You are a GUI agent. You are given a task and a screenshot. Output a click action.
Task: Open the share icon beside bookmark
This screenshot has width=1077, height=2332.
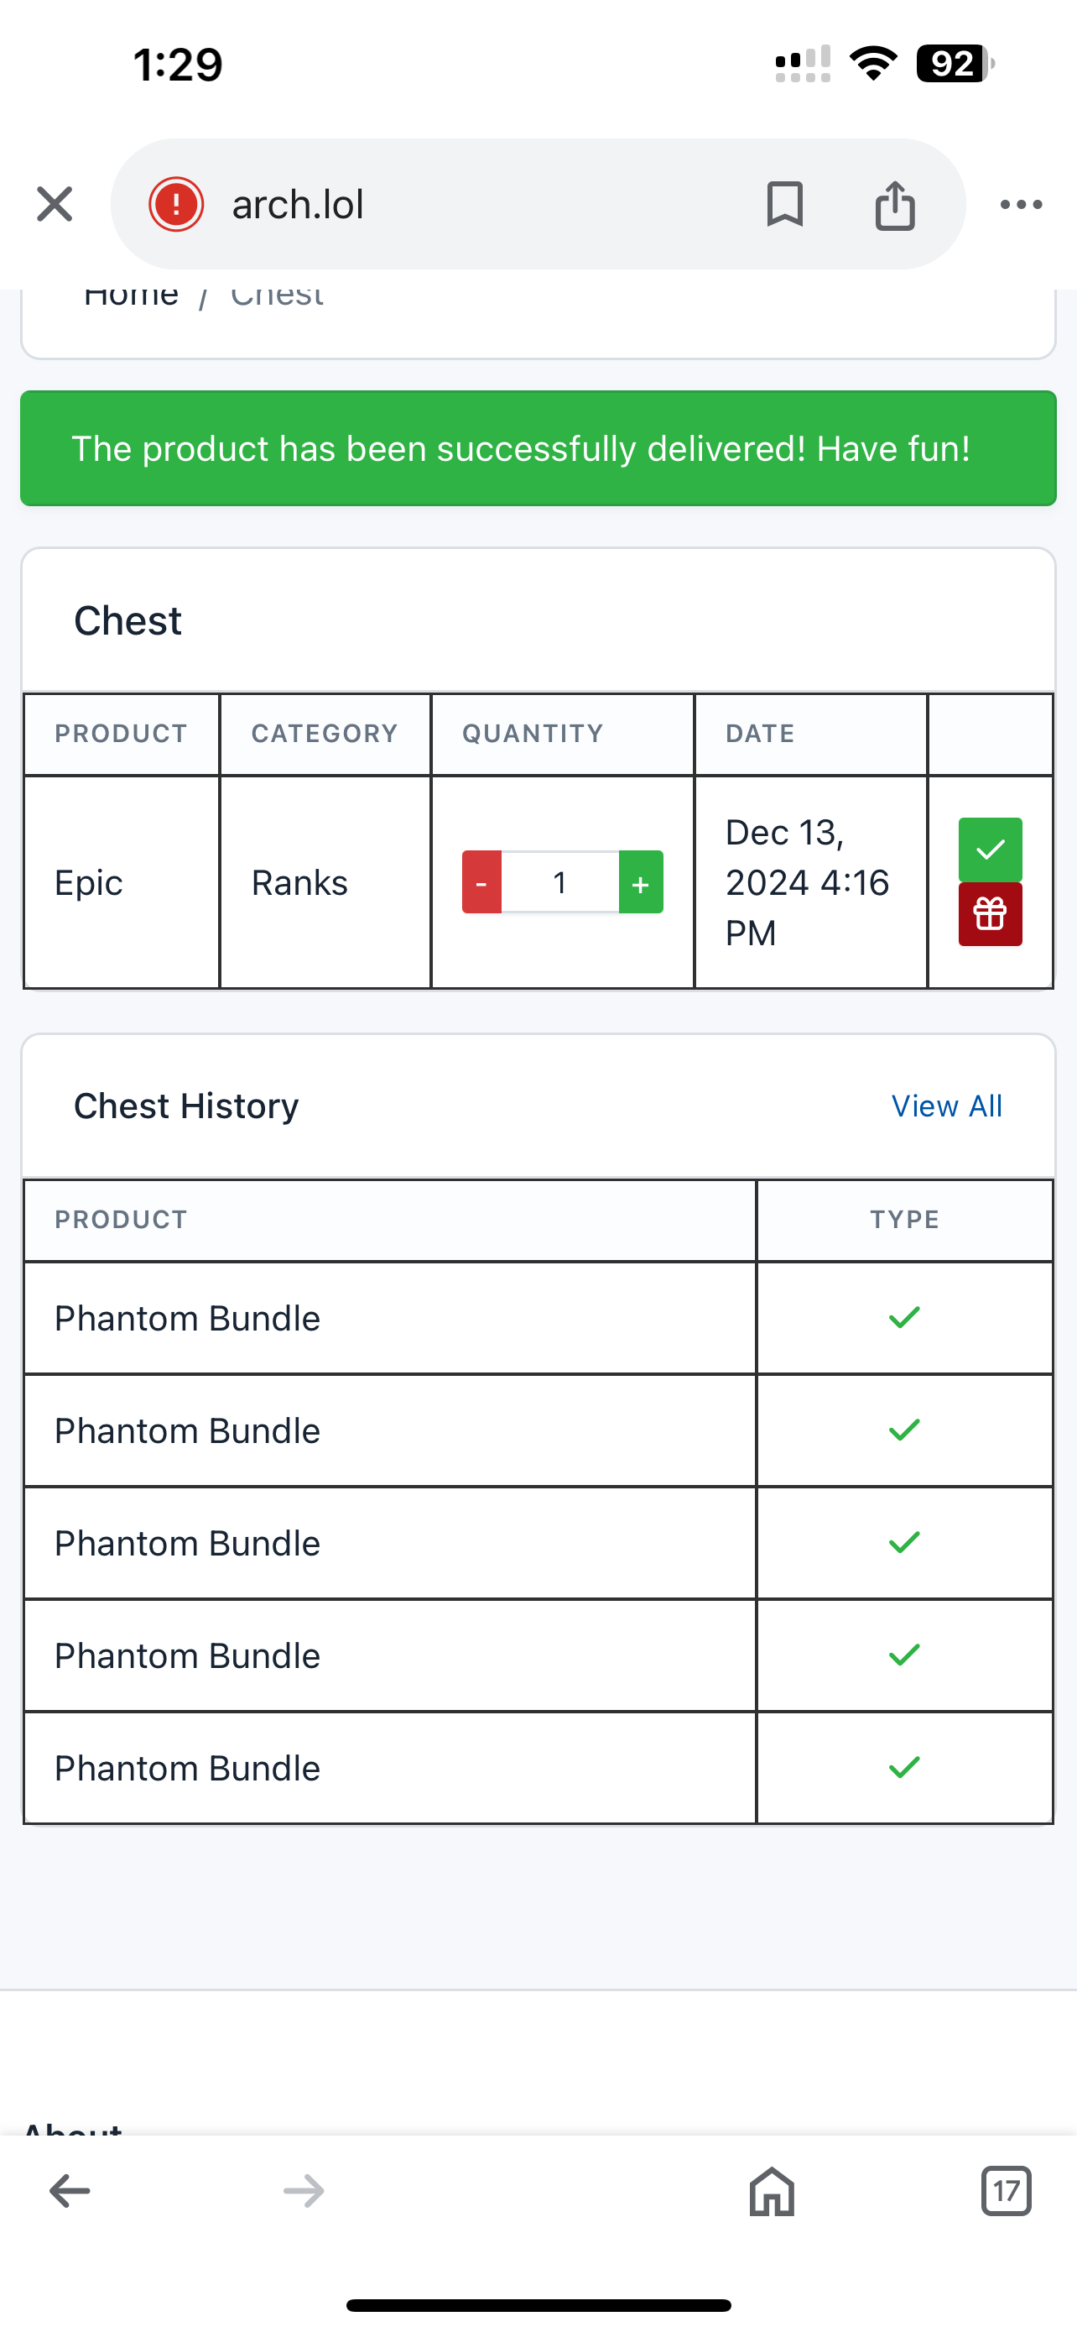point(894,205)
